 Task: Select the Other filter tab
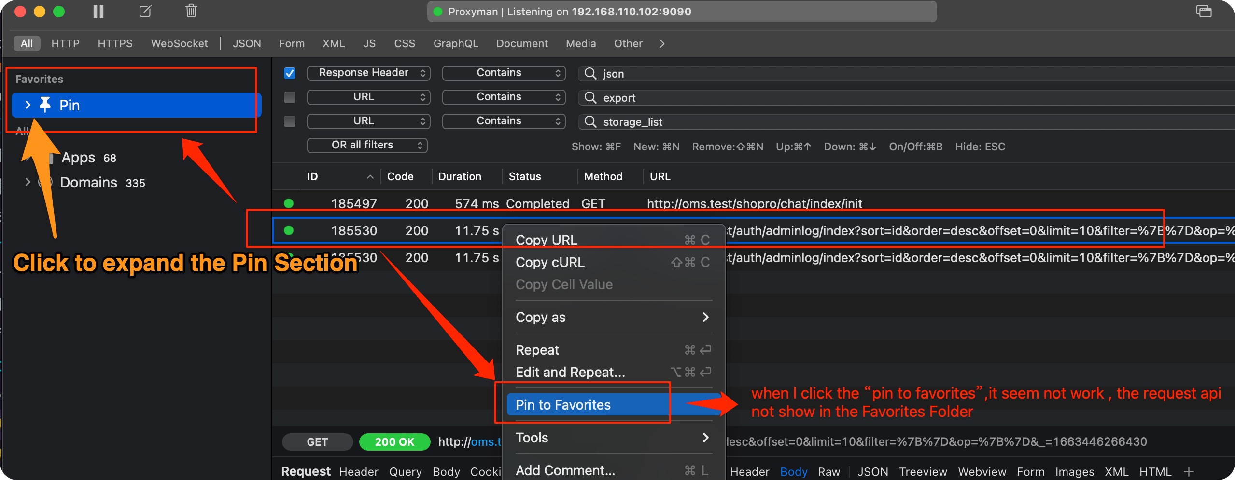628,44
